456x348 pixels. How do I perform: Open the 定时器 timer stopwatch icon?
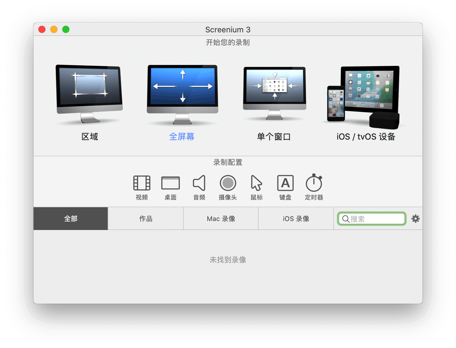314,183
